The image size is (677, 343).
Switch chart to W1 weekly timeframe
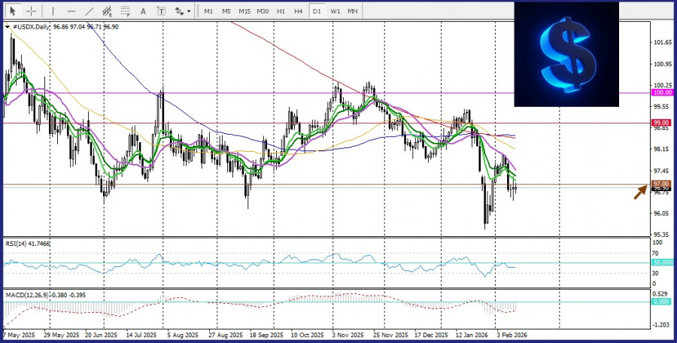(x=335, y=11)
